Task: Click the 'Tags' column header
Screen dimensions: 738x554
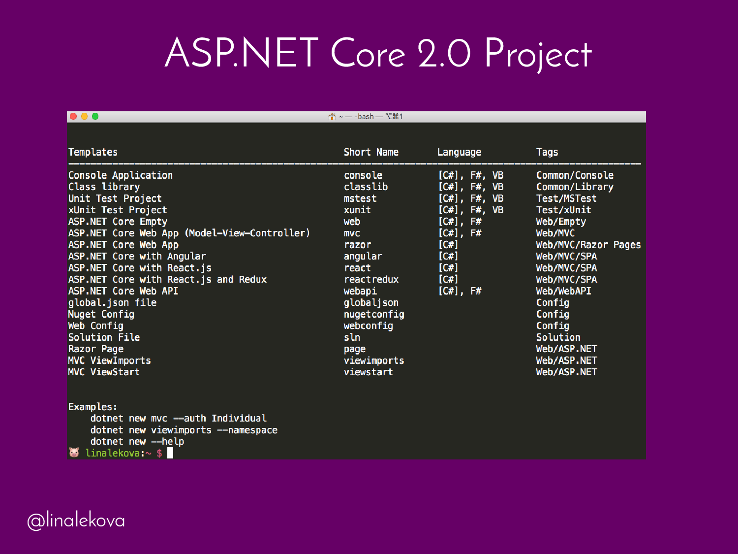Action: [547, 152]
